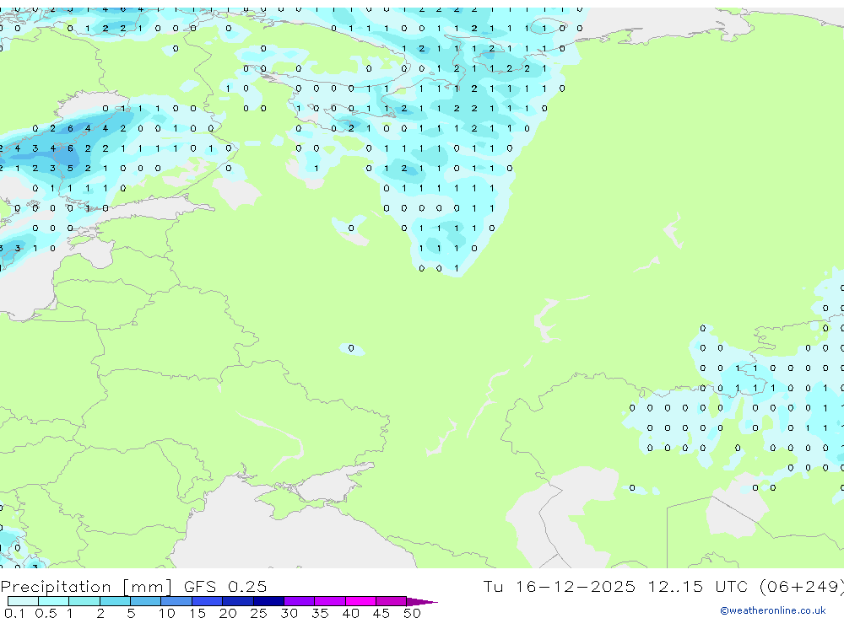The width and height of the screenshot is (844, 618).
Task: Pick the 1–2 mm turquoise legend swatch
Action: [84, 601]
